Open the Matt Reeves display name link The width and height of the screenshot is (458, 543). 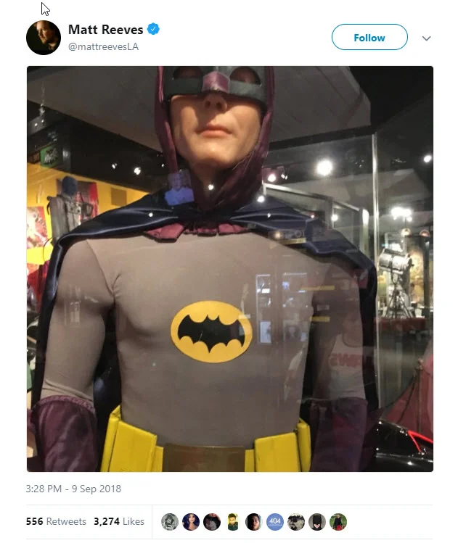105,30
